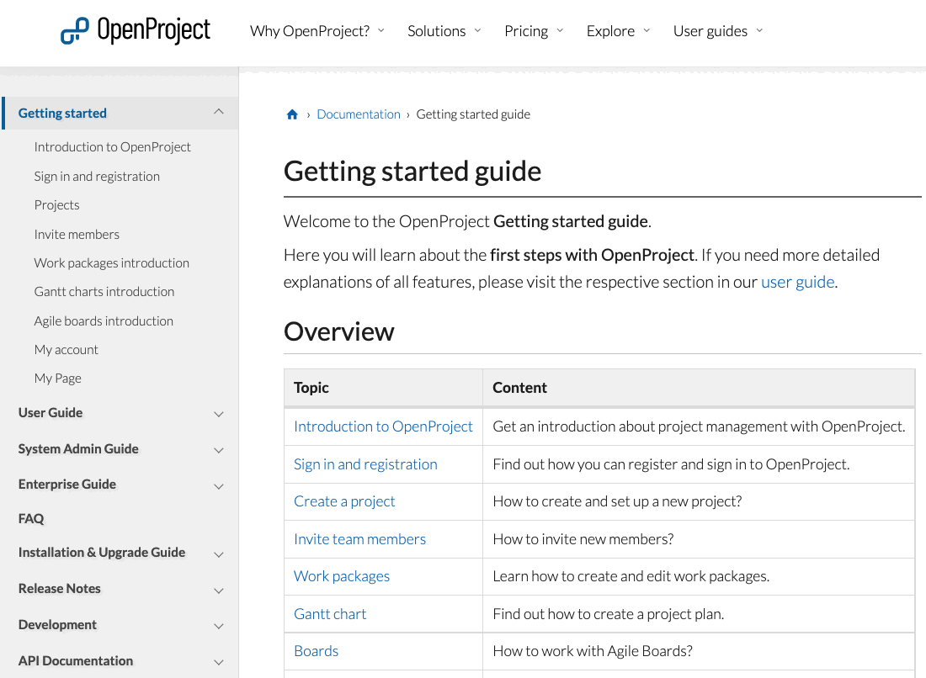Click the OpenProject logo
Screen dimensions: 926x678
click(135, 29)
